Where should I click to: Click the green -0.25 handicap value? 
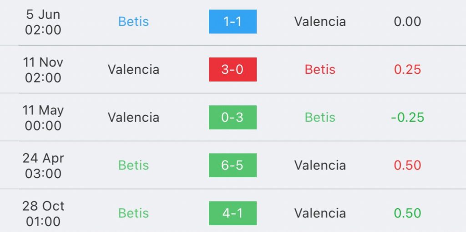coord(407,117)
